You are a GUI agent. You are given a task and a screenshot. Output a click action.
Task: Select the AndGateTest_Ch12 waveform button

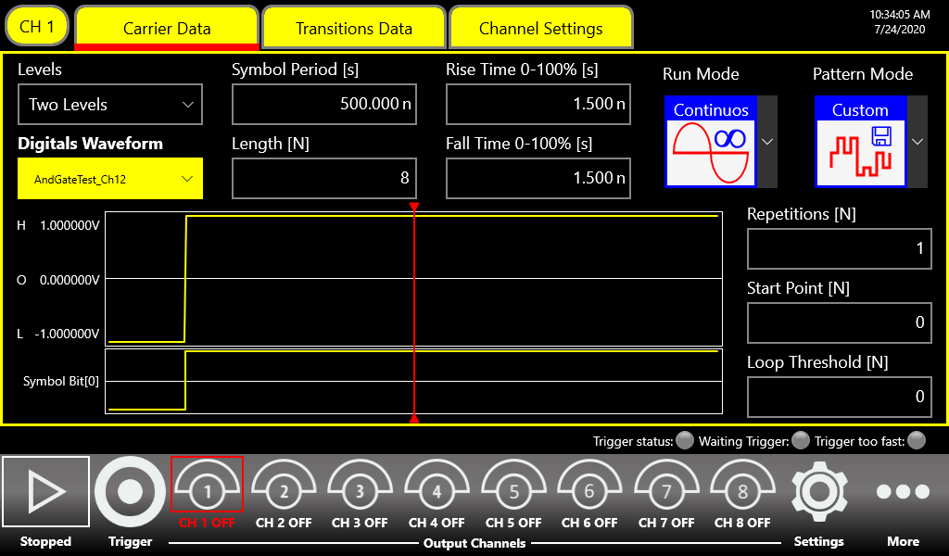109,178
